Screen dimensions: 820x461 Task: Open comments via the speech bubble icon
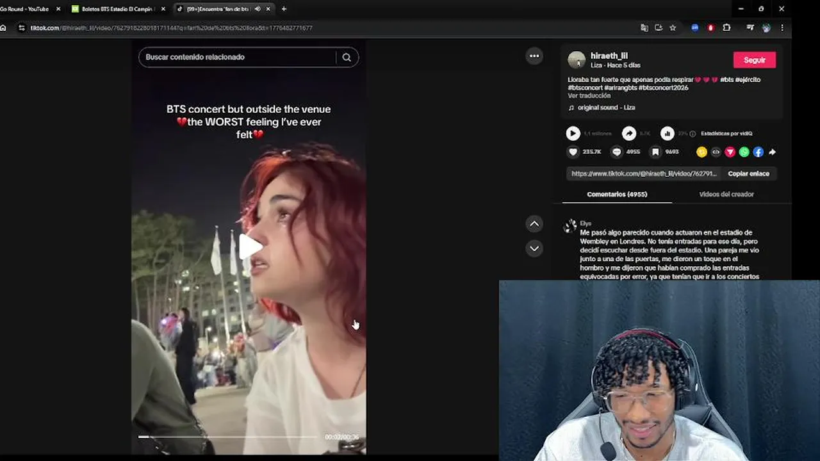pos(616,152)
